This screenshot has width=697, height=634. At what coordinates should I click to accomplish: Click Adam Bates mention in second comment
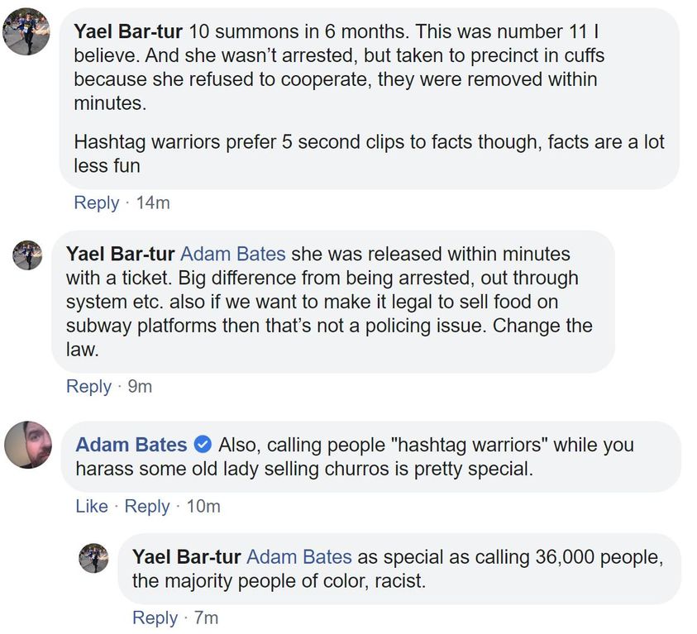pyautogui.click(x=233, y=254)
